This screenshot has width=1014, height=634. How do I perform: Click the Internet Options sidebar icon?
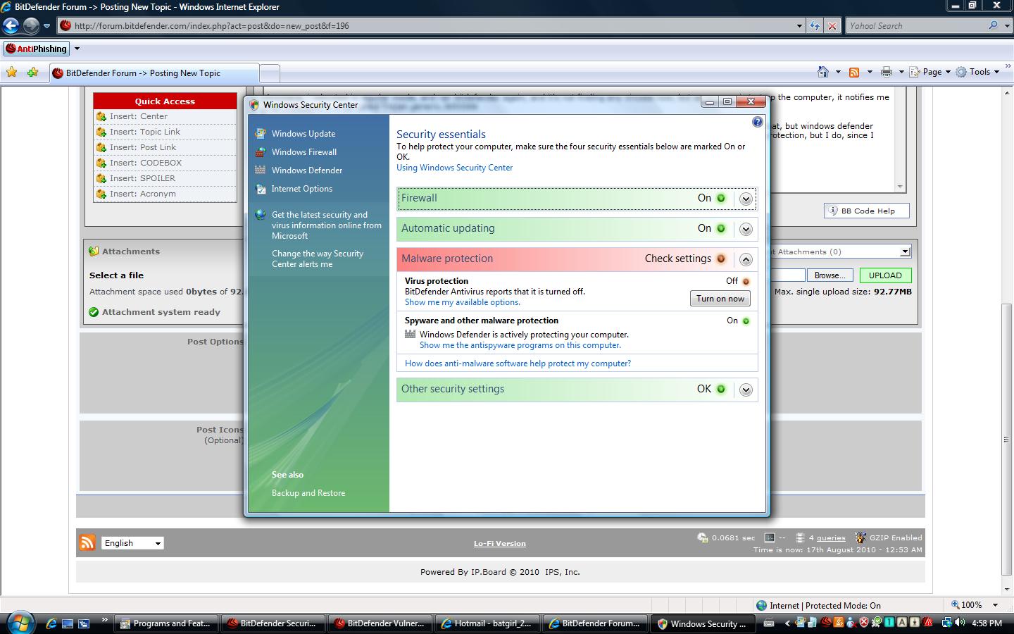click(x=261, y=188)
